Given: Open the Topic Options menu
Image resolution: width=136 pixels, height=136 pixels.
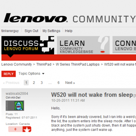Looking at the screenshot, I should pos(31,74).
